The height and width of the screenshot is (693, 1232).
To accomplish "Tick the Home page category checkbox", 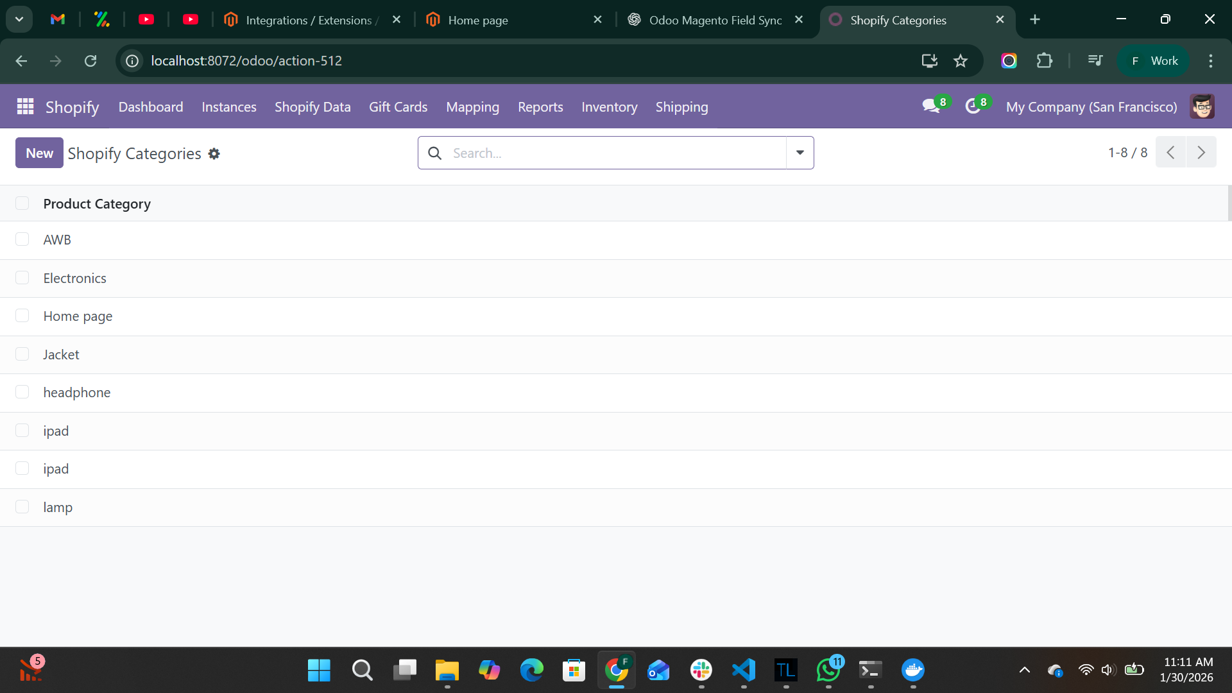I will tap(22, 316).
